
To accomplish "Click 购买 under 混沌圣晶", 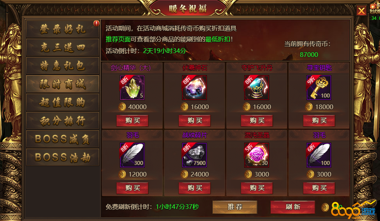I will pyautogui.click(x=257, y=188).
